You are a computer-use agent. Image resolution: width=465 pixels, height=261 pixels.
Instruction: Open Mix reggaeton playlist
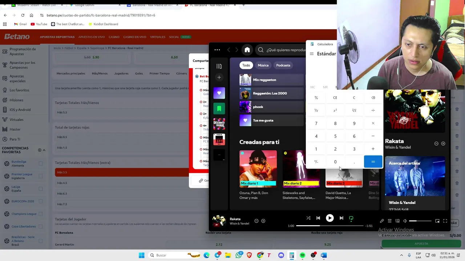tap(271, 80)
